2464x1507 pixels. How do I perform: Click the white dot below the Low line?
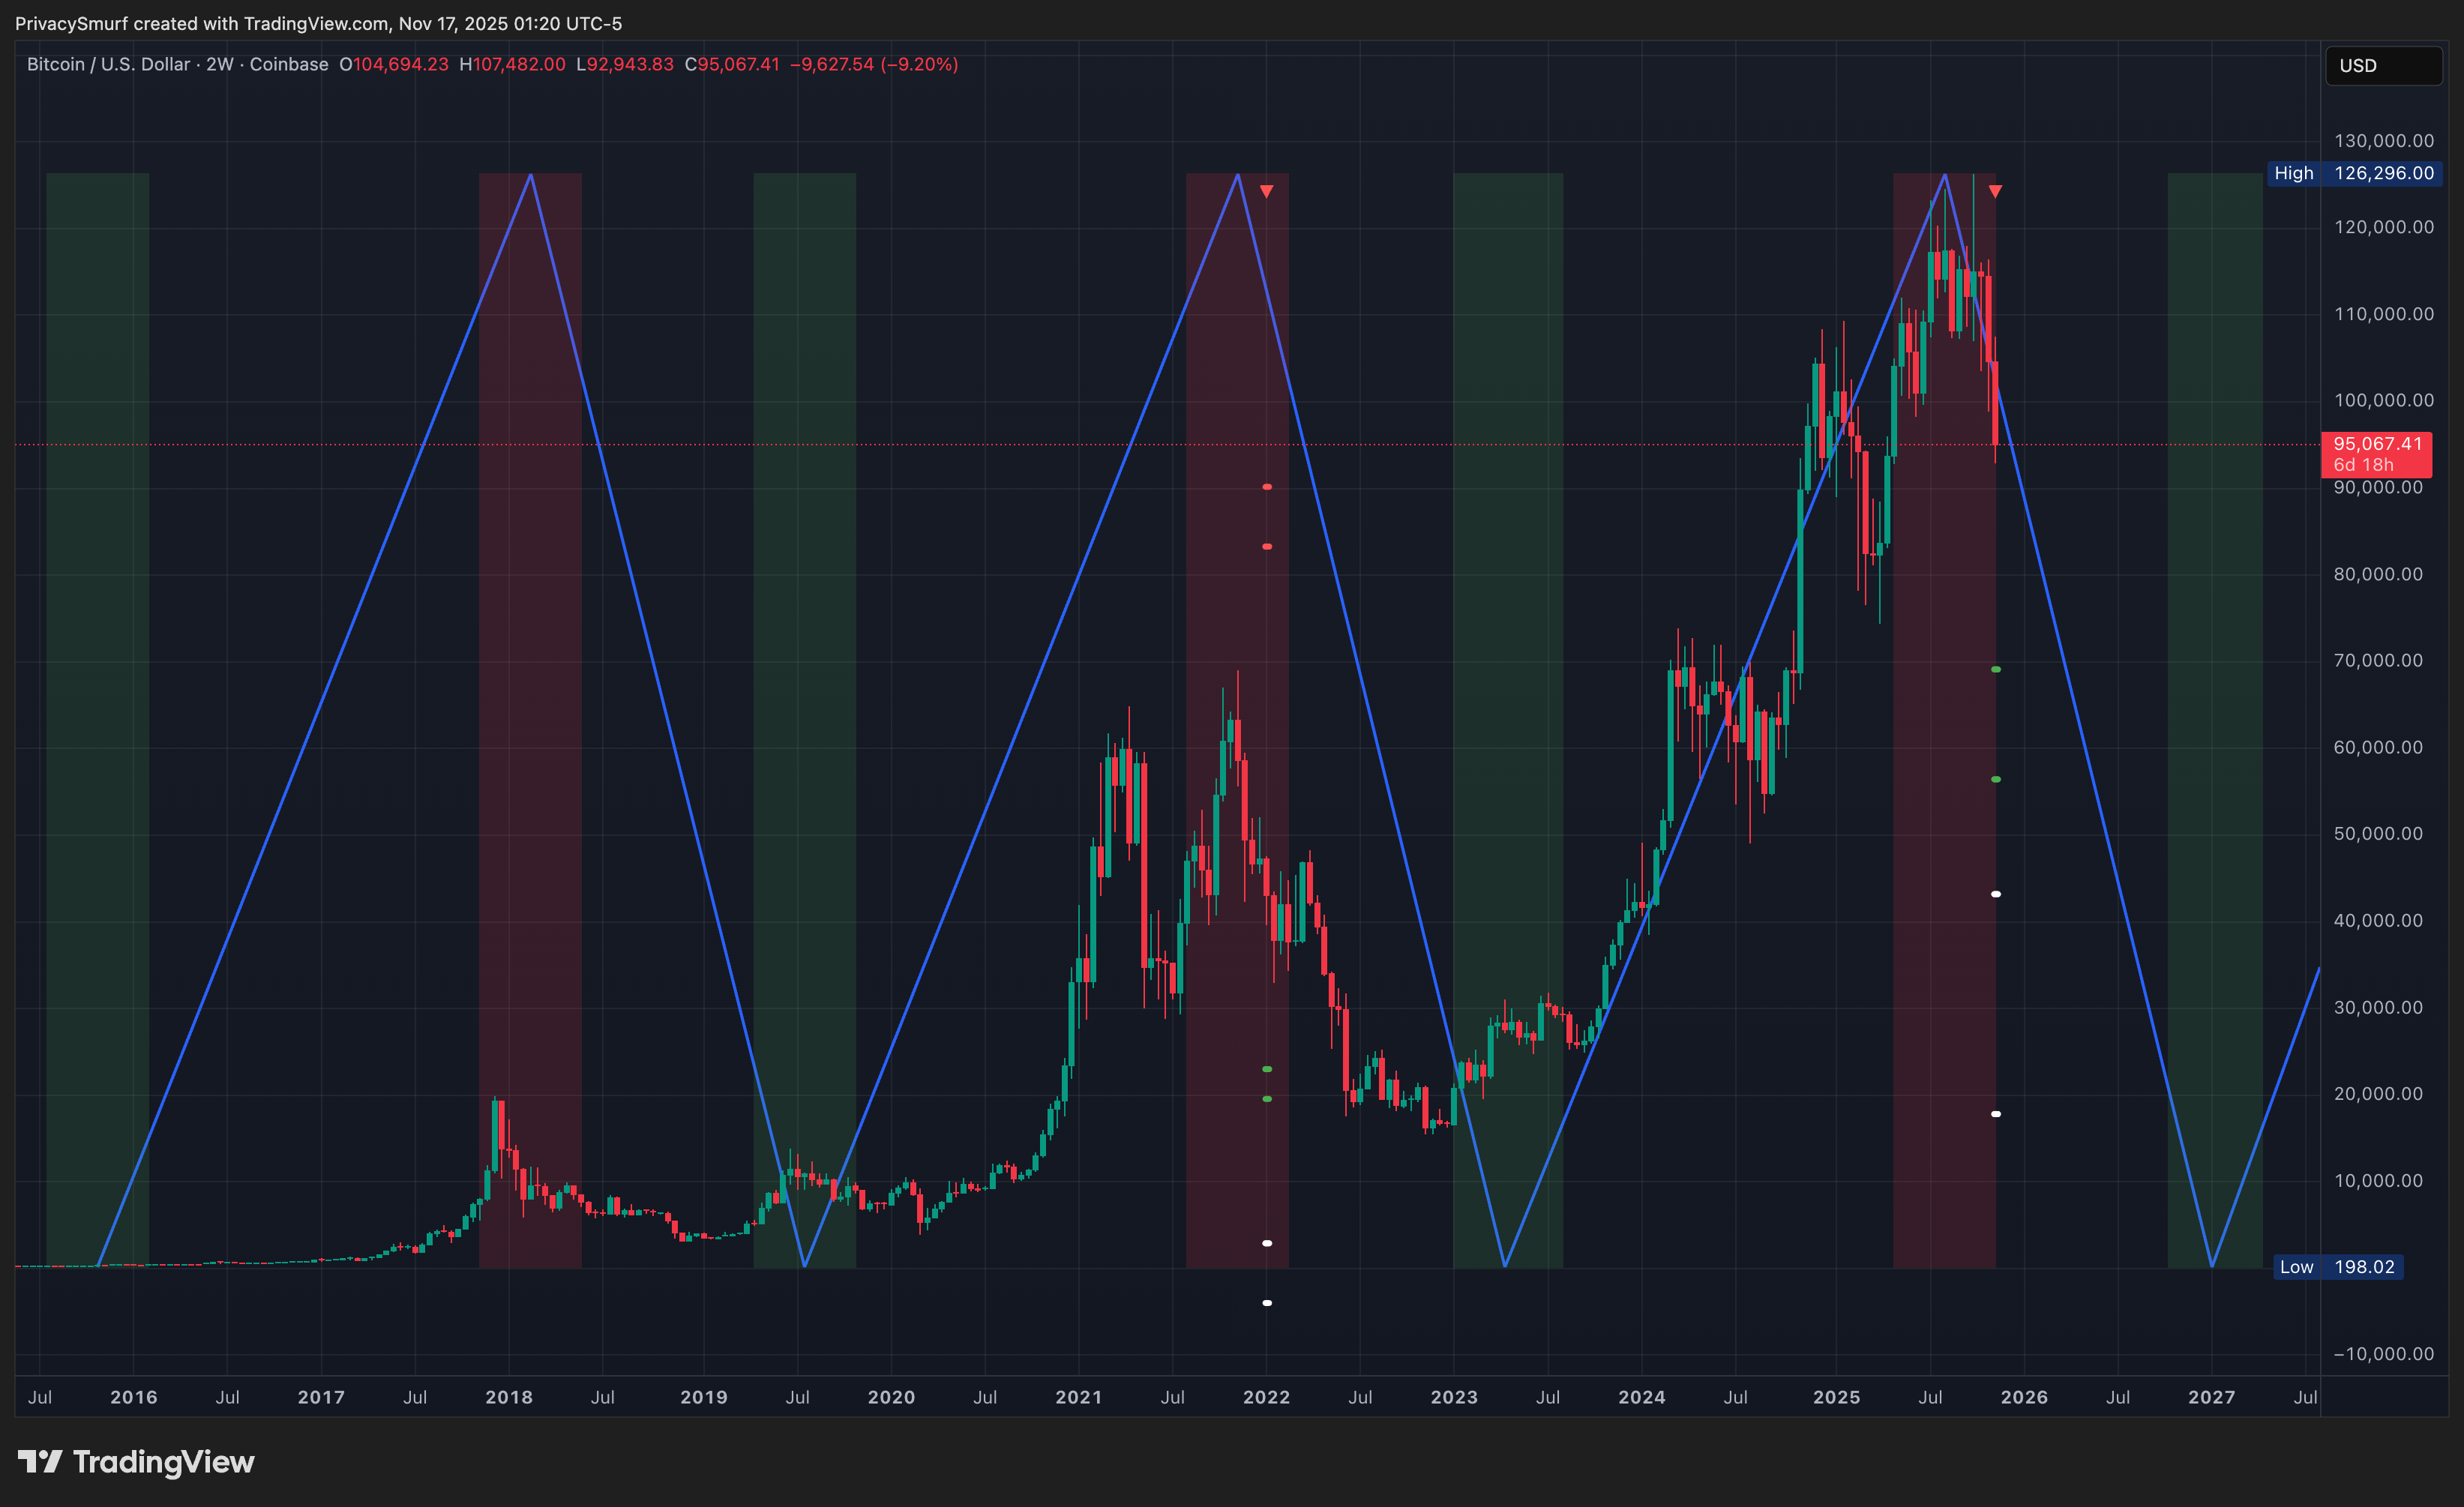coord(1267,1303)
